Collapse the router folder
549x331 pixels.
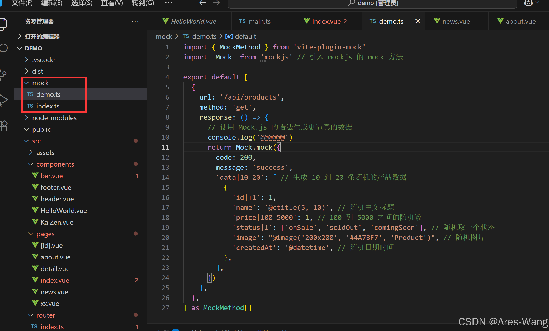[x=81, y=315]
